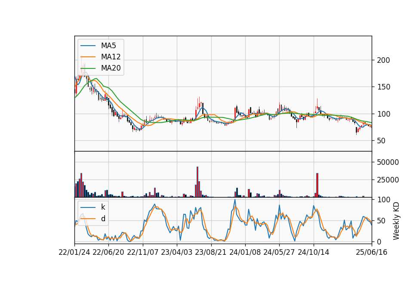Click the 22/06/20 date label
The height and width of the screenshot is (297, 413).
pos(108,252)
